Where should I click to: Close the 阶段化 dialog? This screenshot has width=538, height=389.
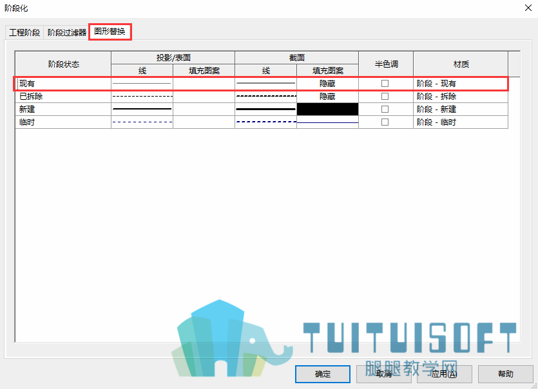(528, 8)
